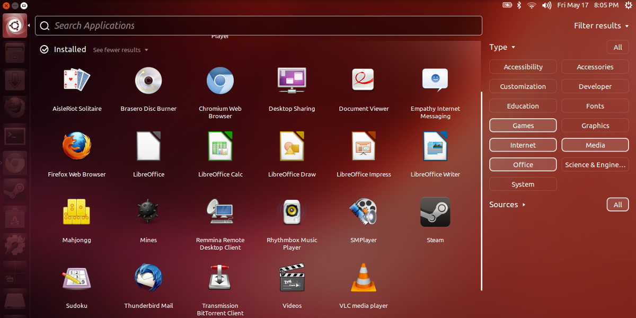Screen dimensions: 636x318
Task: Click All button for Type filters
Action: (618, 47)
